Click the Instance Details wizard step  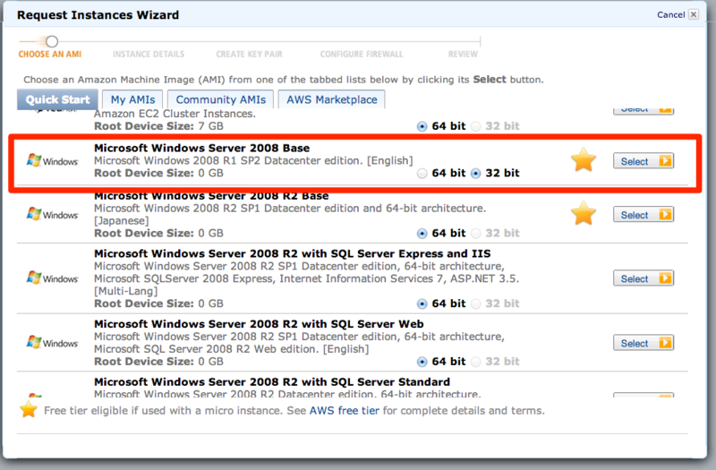click(149, 54)
